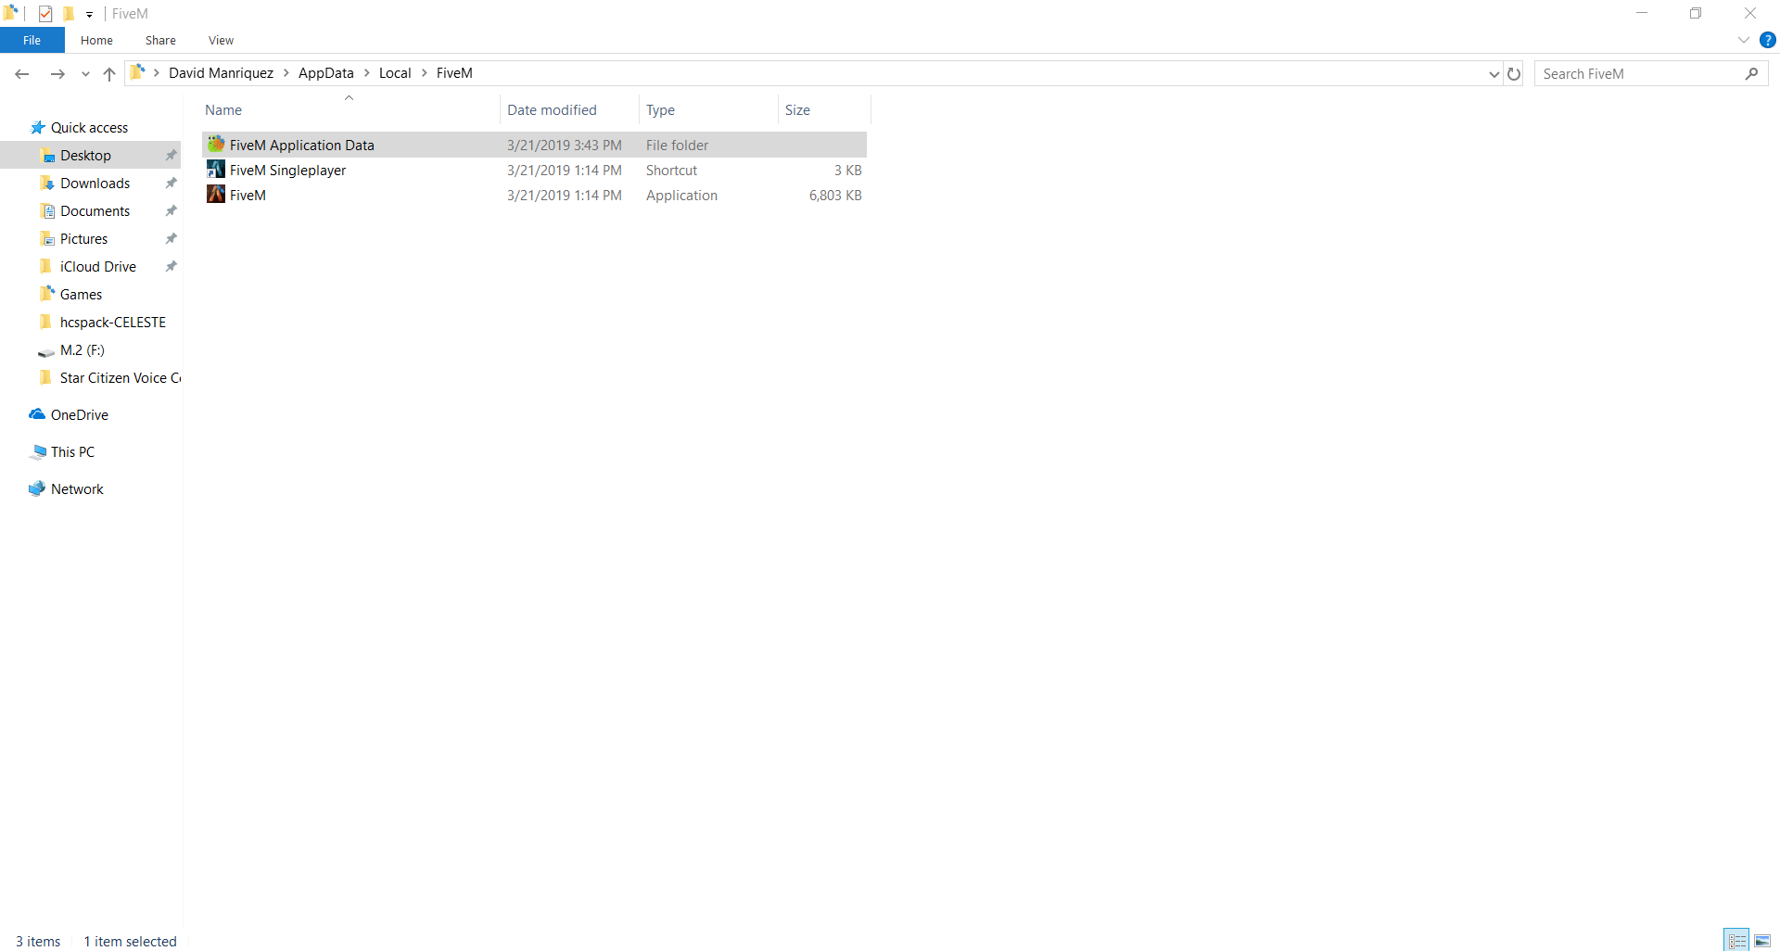
Task: Click the Desktop folder icon in sidebar
Action: coord(48,156)
